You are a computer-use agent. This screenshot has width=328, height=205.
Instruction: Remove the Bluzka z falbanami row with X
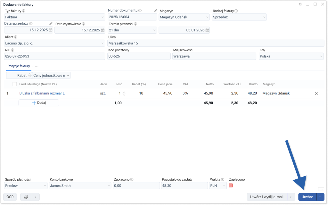(x=316, y=94)
